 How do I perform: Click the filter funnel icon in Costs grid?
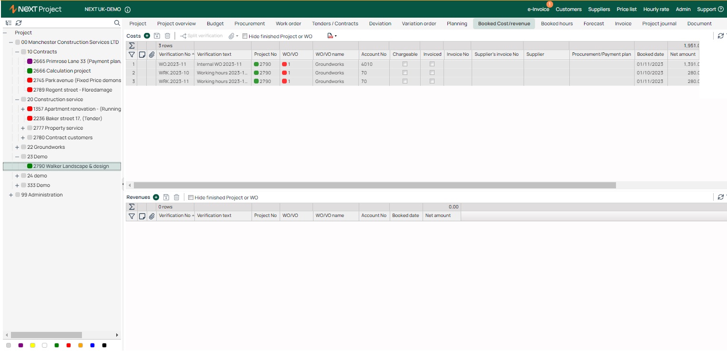coord(132,54)
